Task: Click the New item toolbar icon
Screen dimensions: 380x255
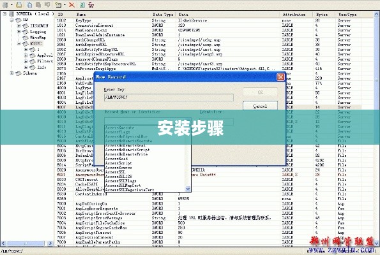Action: pyautogui.click(x=58, y=4)
